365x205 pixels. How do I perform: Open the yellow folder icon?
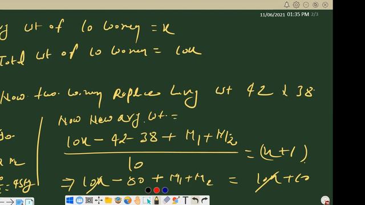point(108,200)
